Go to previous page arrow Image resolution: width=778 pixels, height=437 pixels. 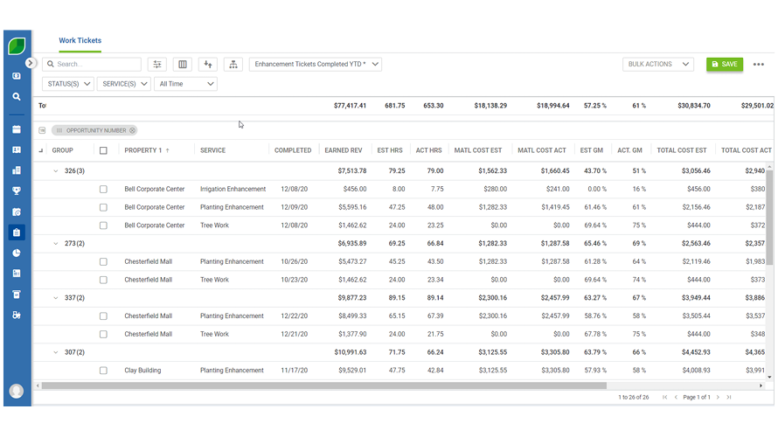tap(676, 398)
